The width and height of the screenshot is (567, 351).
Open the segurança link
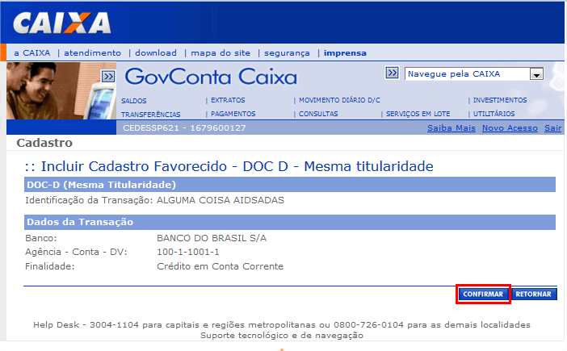click(x=287, y=53)
